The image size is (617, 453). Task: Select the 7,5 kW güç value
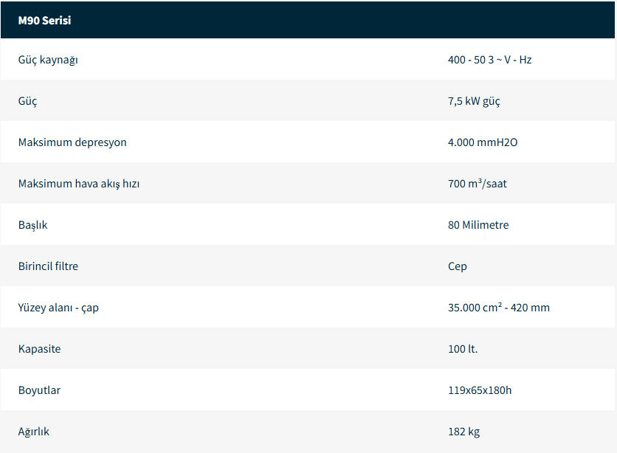point(474,101)
